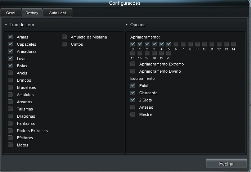Enable Aprimoramento Extremo option
This screenshot has width=251, height=172.
133,64
